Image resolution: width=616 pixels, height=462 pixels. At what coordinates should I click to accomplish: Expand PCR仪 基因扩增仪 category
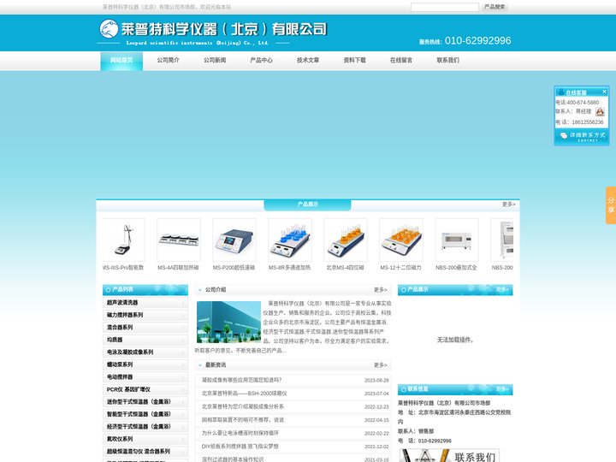coord(145,389)
